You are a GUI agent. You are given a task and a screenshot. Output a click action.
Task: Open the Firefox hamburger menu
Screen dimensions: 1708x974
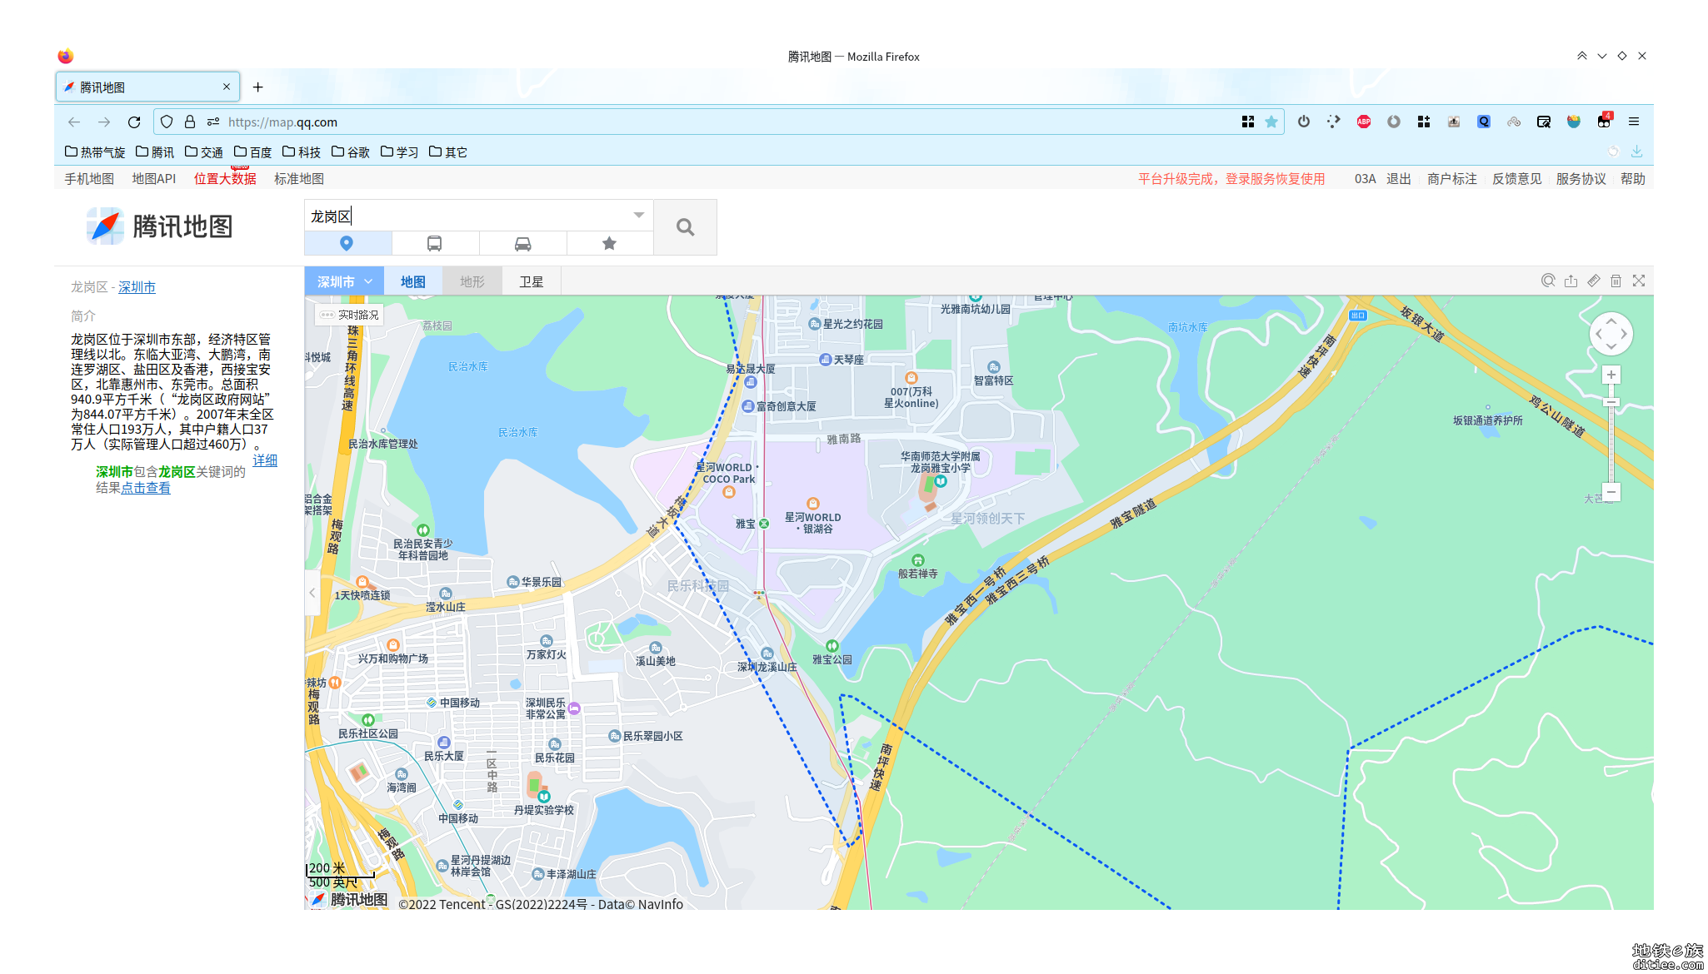tap(1634, 122)
